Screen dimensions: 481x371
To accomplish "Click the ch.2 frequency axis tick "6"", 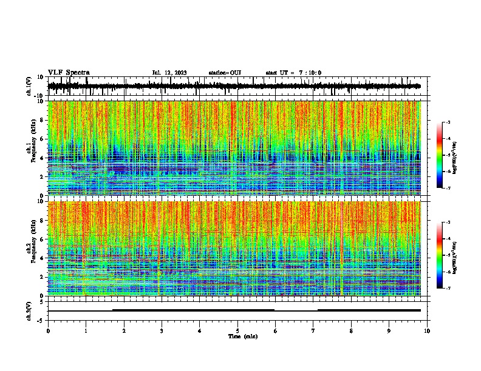I will (43, 239).
